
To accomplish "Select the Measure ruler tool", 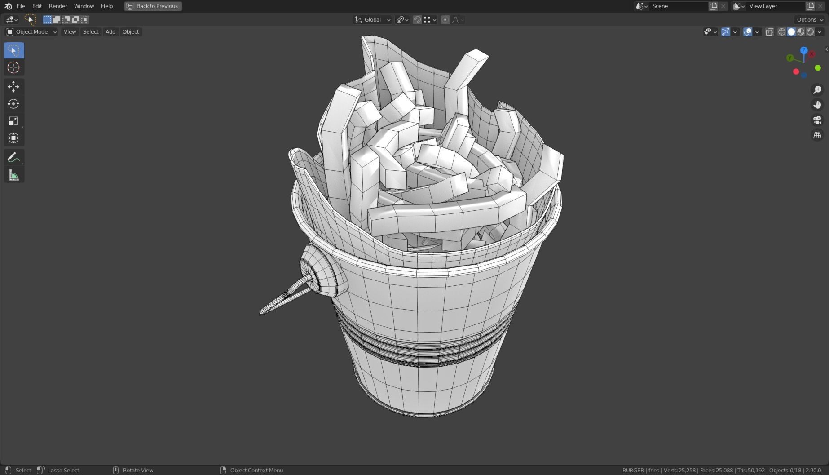I will pyautogui.click(x=14, y=174).
